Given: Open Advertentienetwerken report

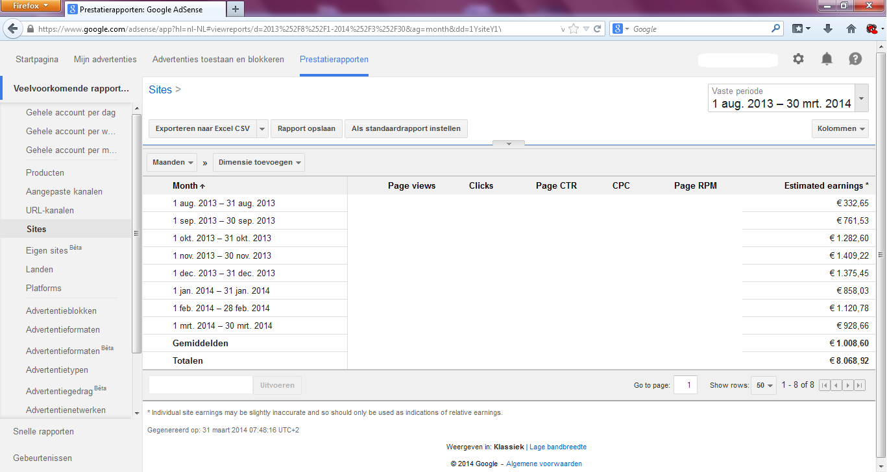Looking at the screenshot, I should (66, 410).
